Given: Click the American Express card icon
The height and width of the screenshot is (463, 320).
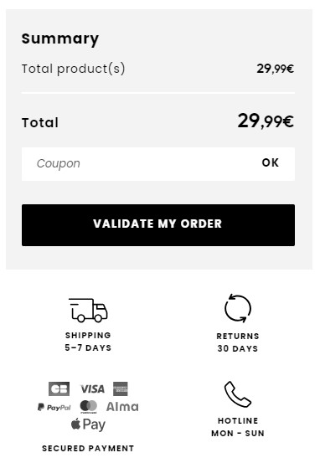Looking at the screenshot, I should [121, 388].
